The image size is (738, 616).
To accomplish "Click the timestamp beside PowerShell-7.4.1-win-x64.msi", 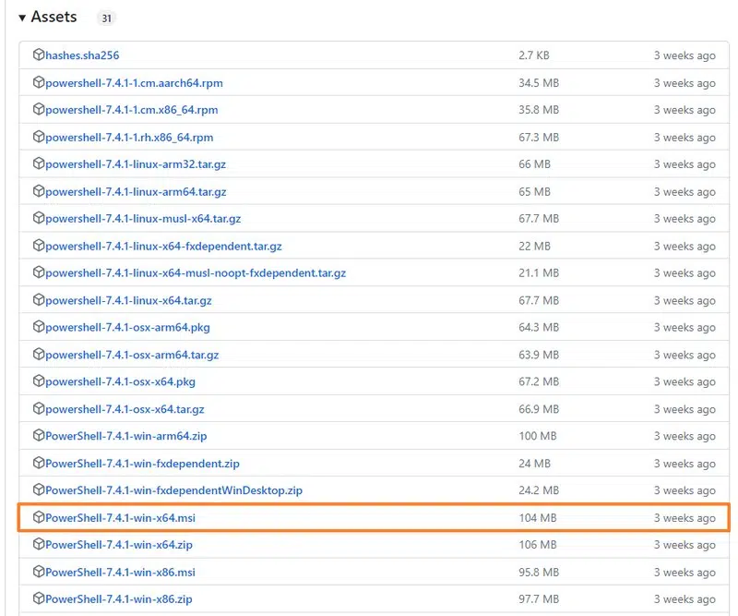I will (684, 517).
